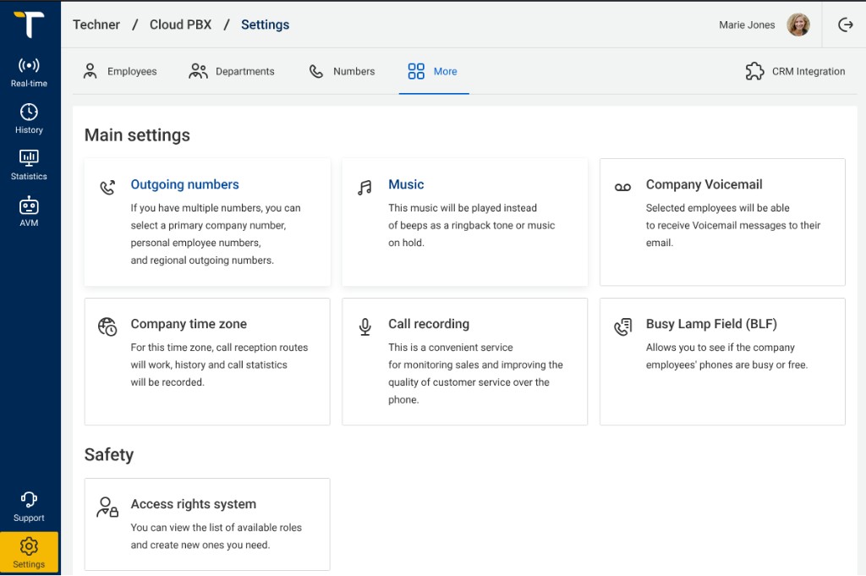866x576 pixels.
Task: Open the Music settings link
Action: click(406, 184)
